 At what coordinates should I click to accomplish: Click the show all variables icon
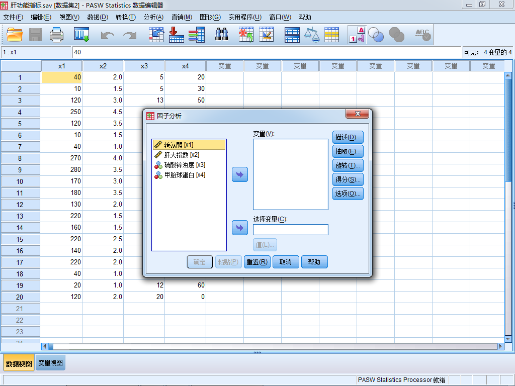tap(397, 35)
